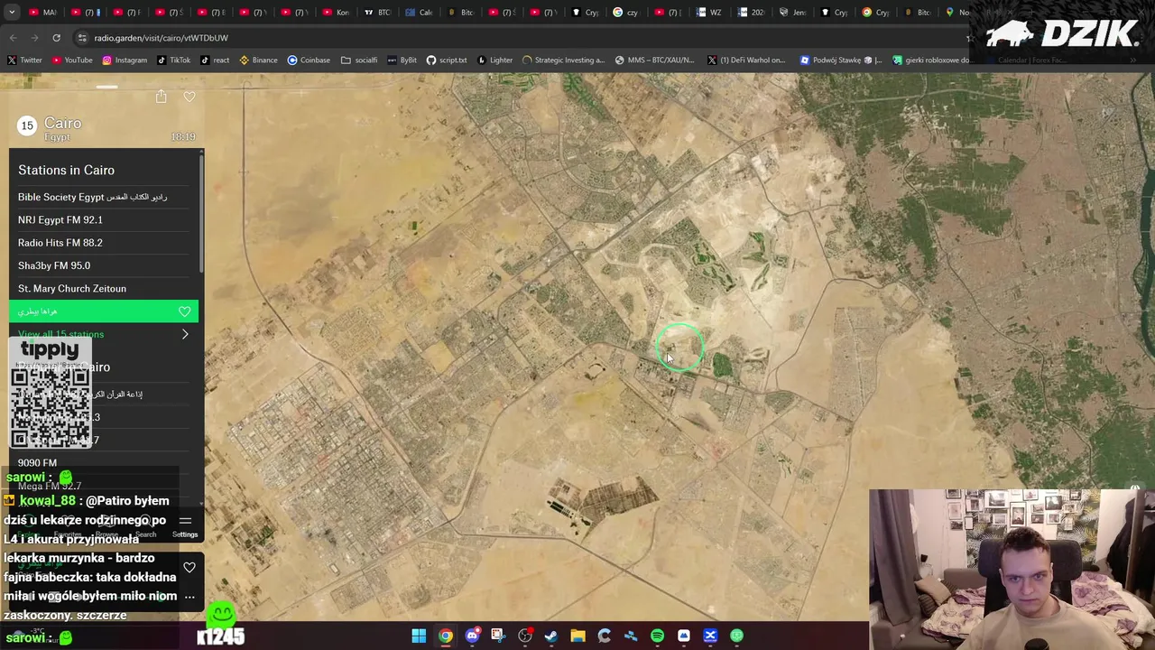1155x650 pixels.
Task: Open the MMS – BTC/XAU bookmark
Action: pyautogui.click(x=654, y=60)
